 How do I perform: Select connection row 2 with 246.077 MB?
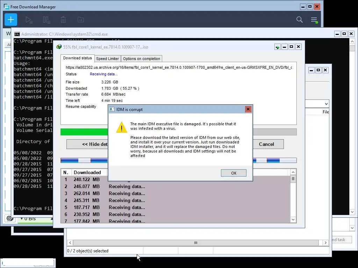(x=176, y=186)
